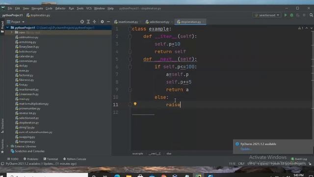
Task: Click the CRLF line separator status
Action: (x=241, y=164)
